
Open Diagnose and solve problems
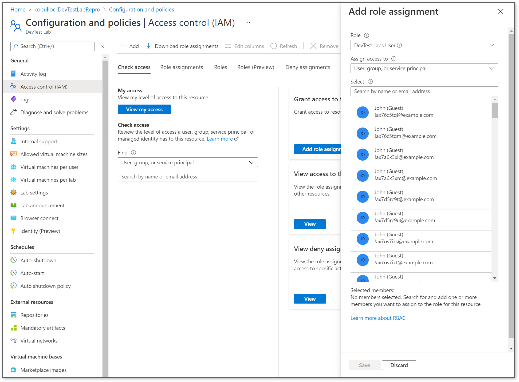[x=54, y=112]
